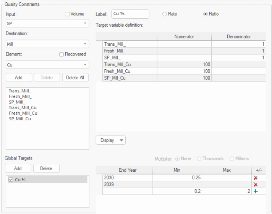This screenshot has width=272, height=214.
Task: Select the Rate radio button
Action: point(165,14)
